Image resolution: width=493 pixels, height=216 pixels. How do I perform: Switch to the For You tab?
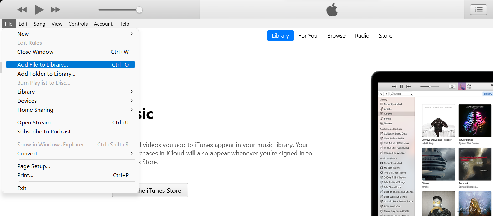pos(308,36)
